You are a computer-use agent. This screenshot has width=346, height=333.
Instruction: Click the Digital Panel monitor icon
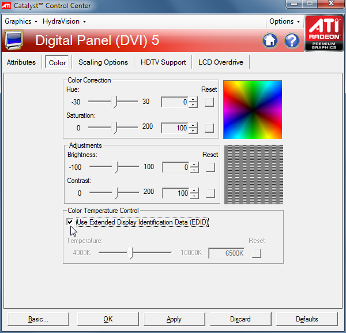(14, 40)
